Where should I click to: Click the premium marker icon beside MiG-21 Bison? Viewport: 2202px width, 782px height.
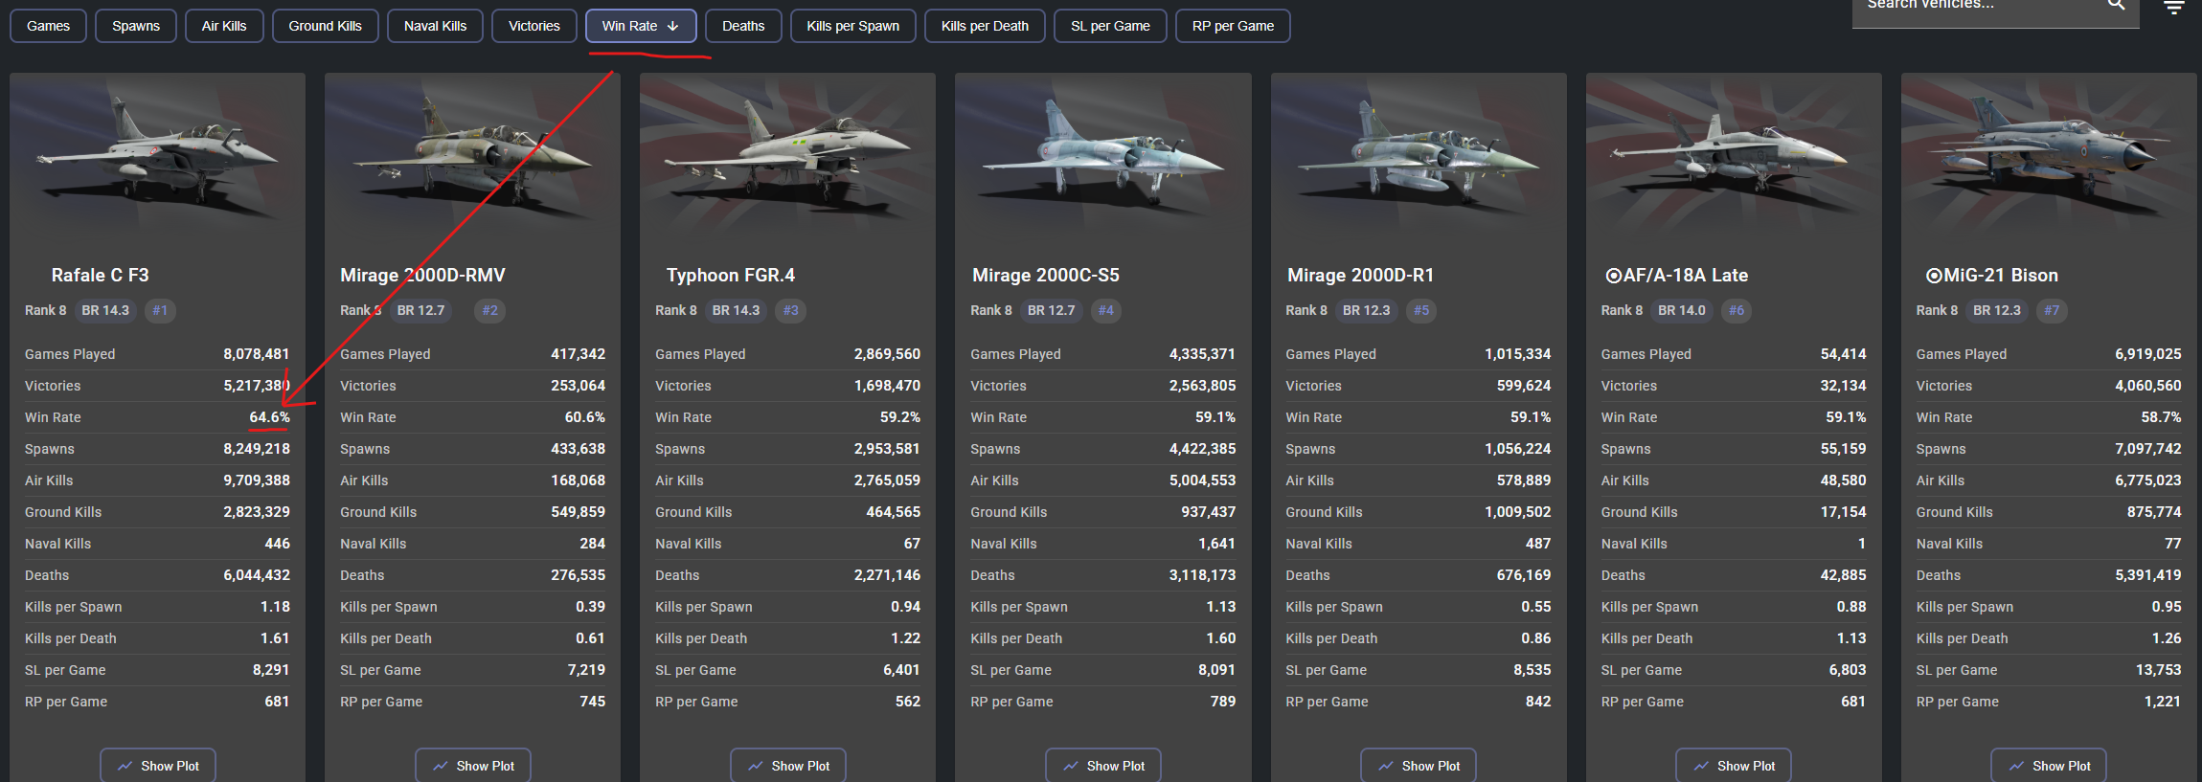point(1933,276)
